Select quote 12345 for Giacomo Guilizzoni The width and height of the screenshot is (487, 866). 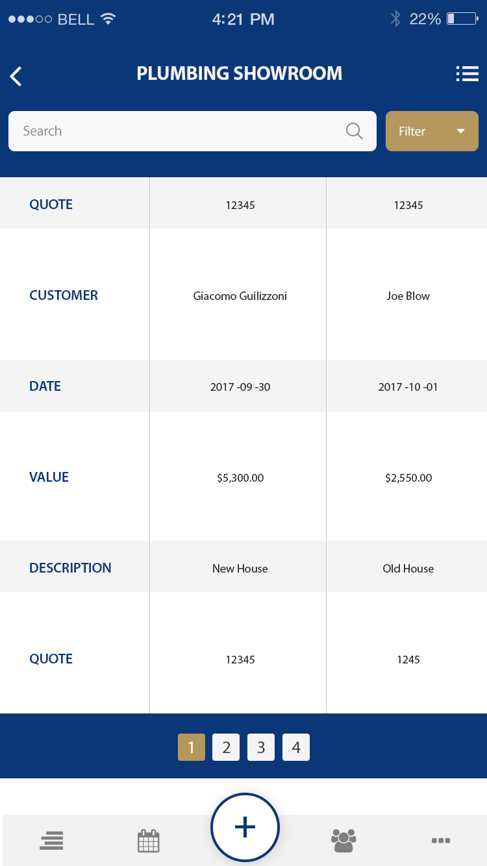(x=240, y=204)
